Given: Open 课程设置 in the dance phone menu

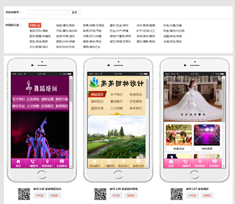Looking at the screenshot, I should click(48, 99).
